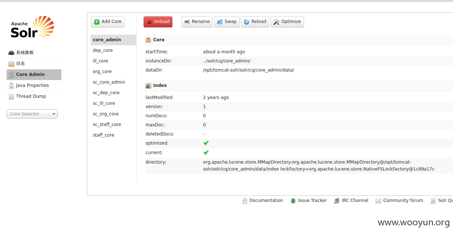Click the Reload refresh icon
Viewport: 453px width, 233px height.
[x=247, y=22]
